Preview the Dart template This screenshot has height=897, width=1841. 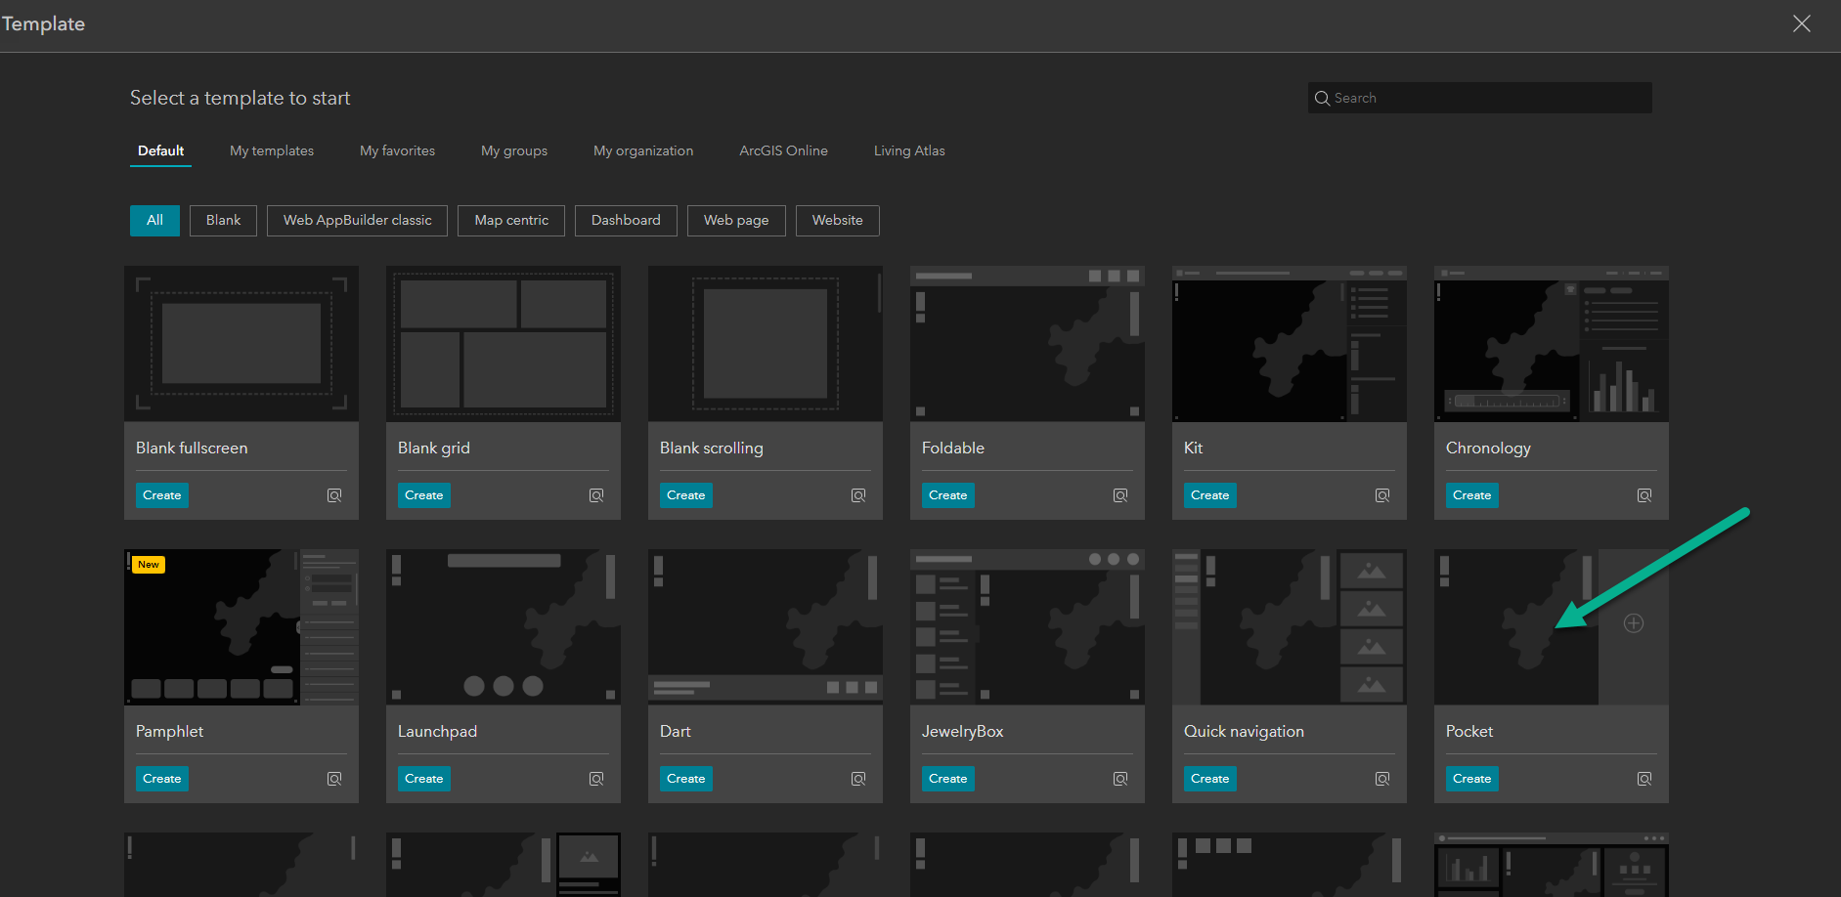pos(857,779)
